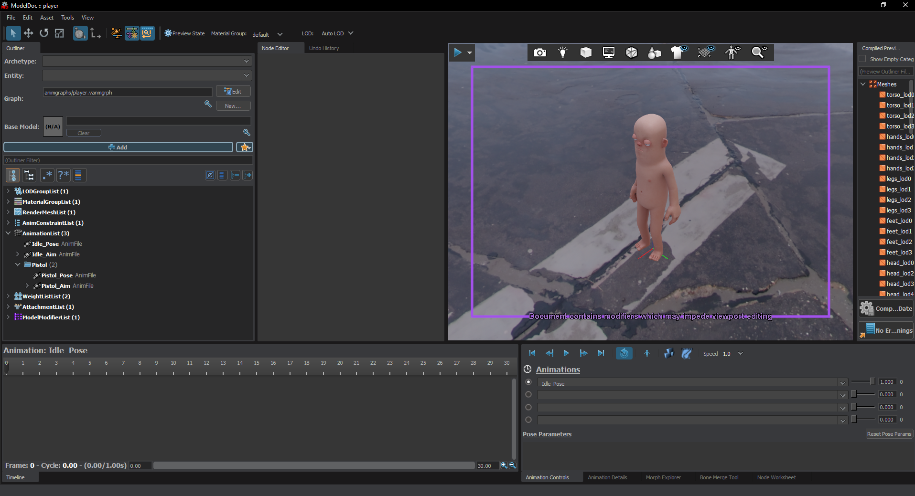Open the lighting settings icon in the viewport
This screenshot has width=915, height=496.
click(563, 53)
